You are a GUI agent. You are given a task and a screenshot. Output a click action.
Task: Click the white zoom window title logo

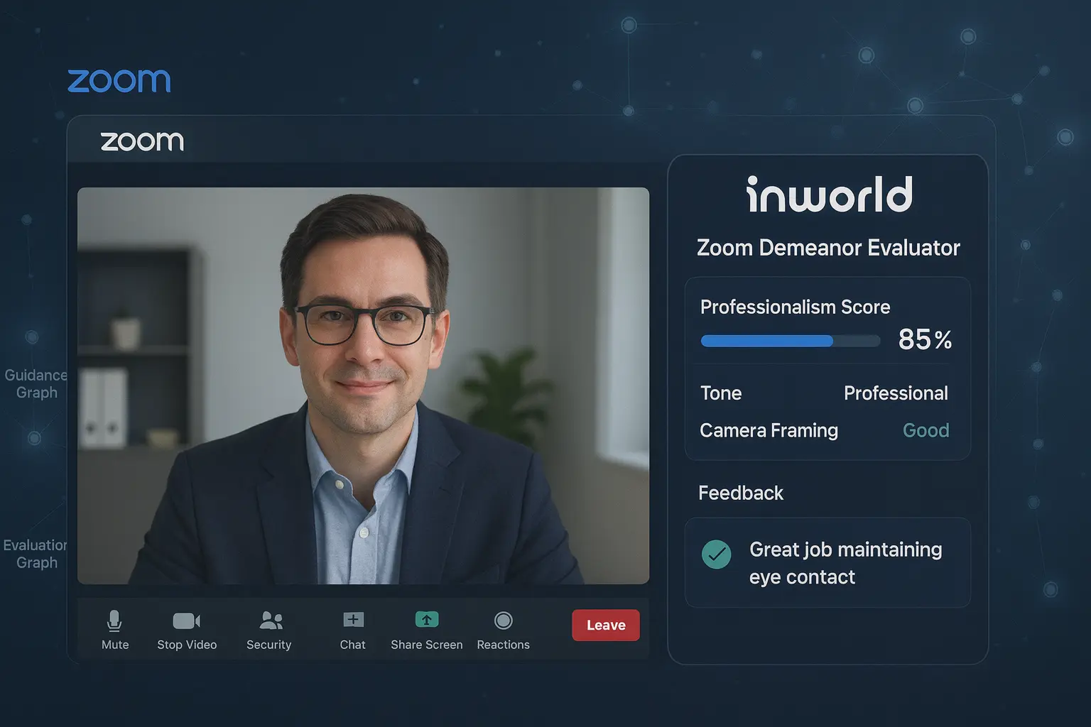(x=142, y=141)
